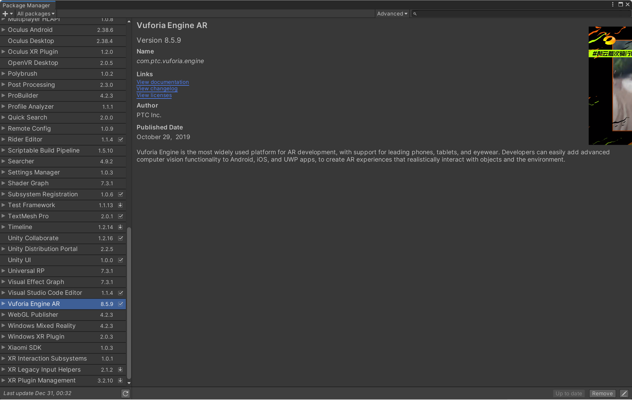632x400 pixels.
Task: Select Settings Manager package
Action: coord(63,172)
